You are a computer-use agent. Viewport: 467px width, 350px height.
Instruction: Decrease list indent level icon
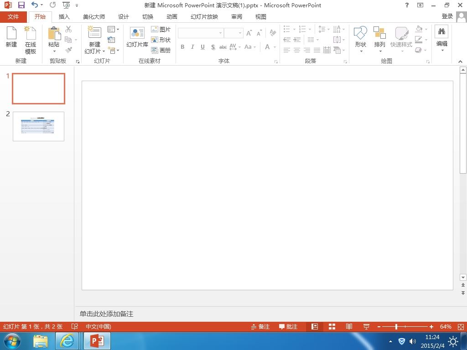tap(287, 40)
